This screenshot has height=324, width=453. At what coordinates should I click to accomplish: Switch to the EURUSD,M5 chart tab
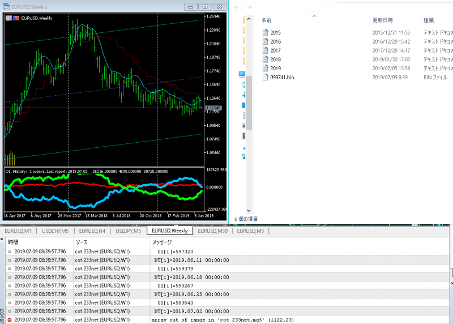(250, 231)
